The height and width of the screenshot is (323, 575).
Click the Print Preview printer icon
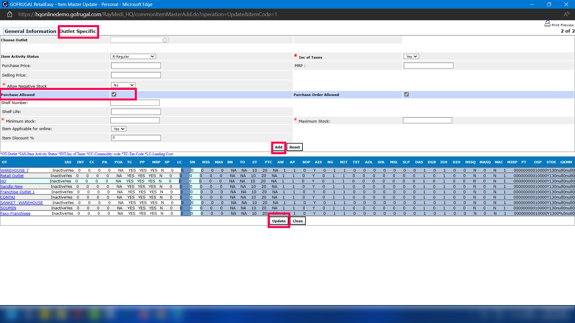(547, 24)
